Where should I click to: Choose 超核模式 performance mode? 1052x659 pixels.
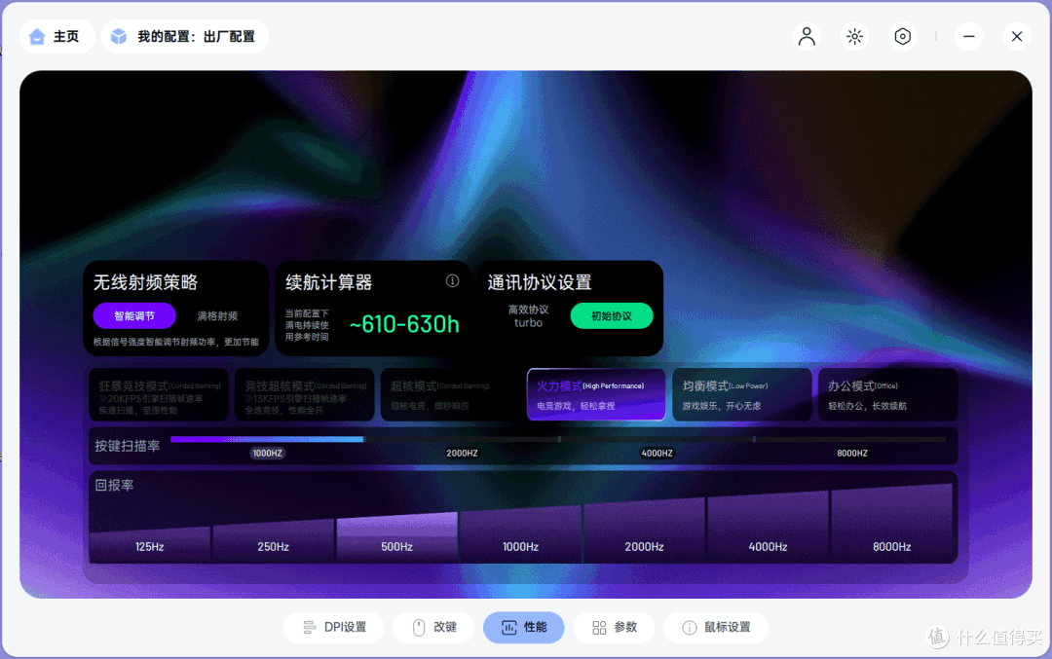tap(450, 395)
